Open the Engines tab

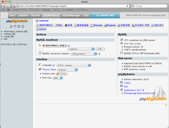[110, 25]
